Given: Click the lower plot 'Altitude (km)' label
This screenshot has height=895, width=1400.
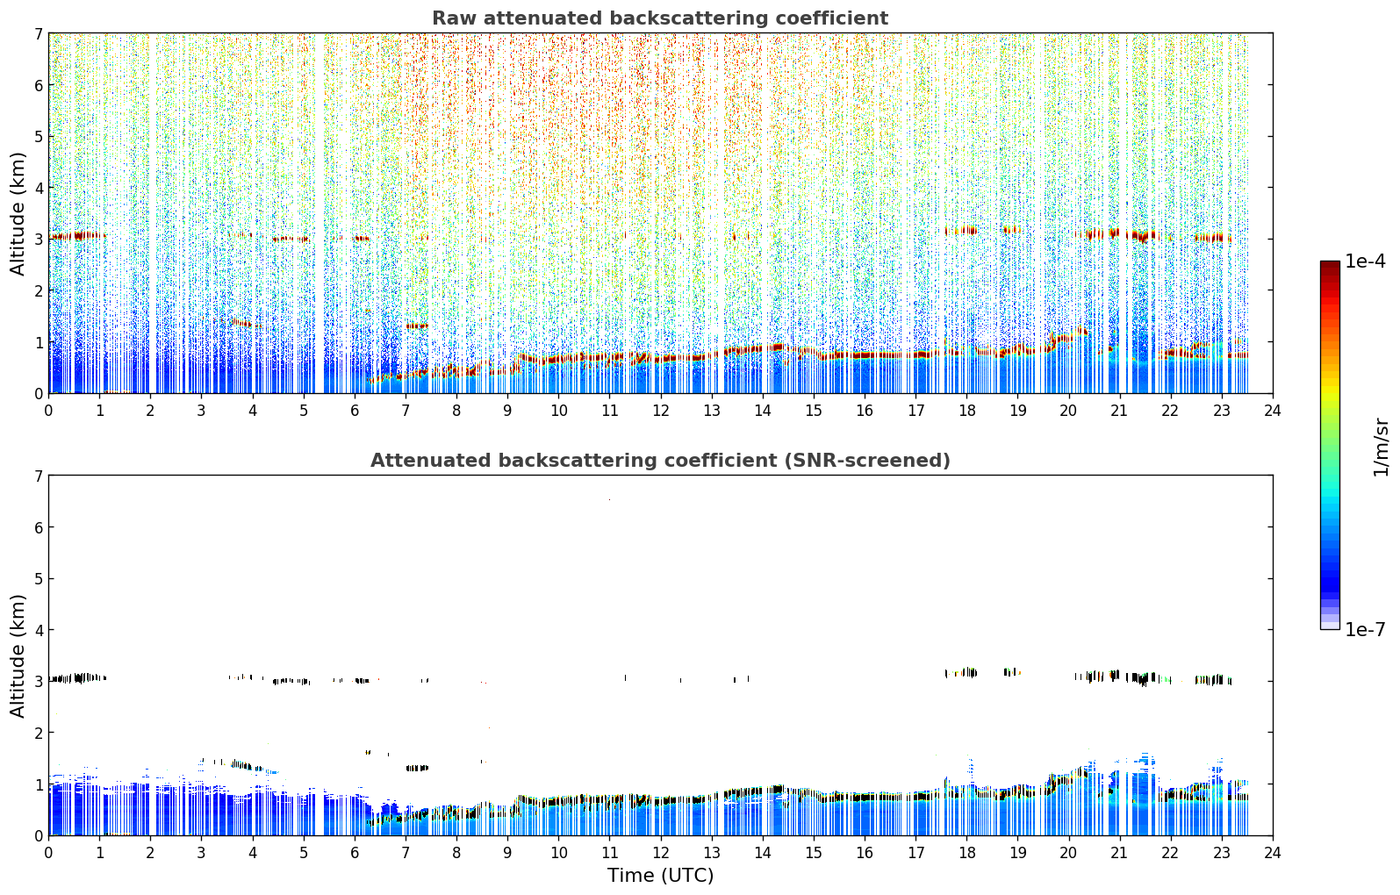Looking at the screenshot, I should point(18,655).
